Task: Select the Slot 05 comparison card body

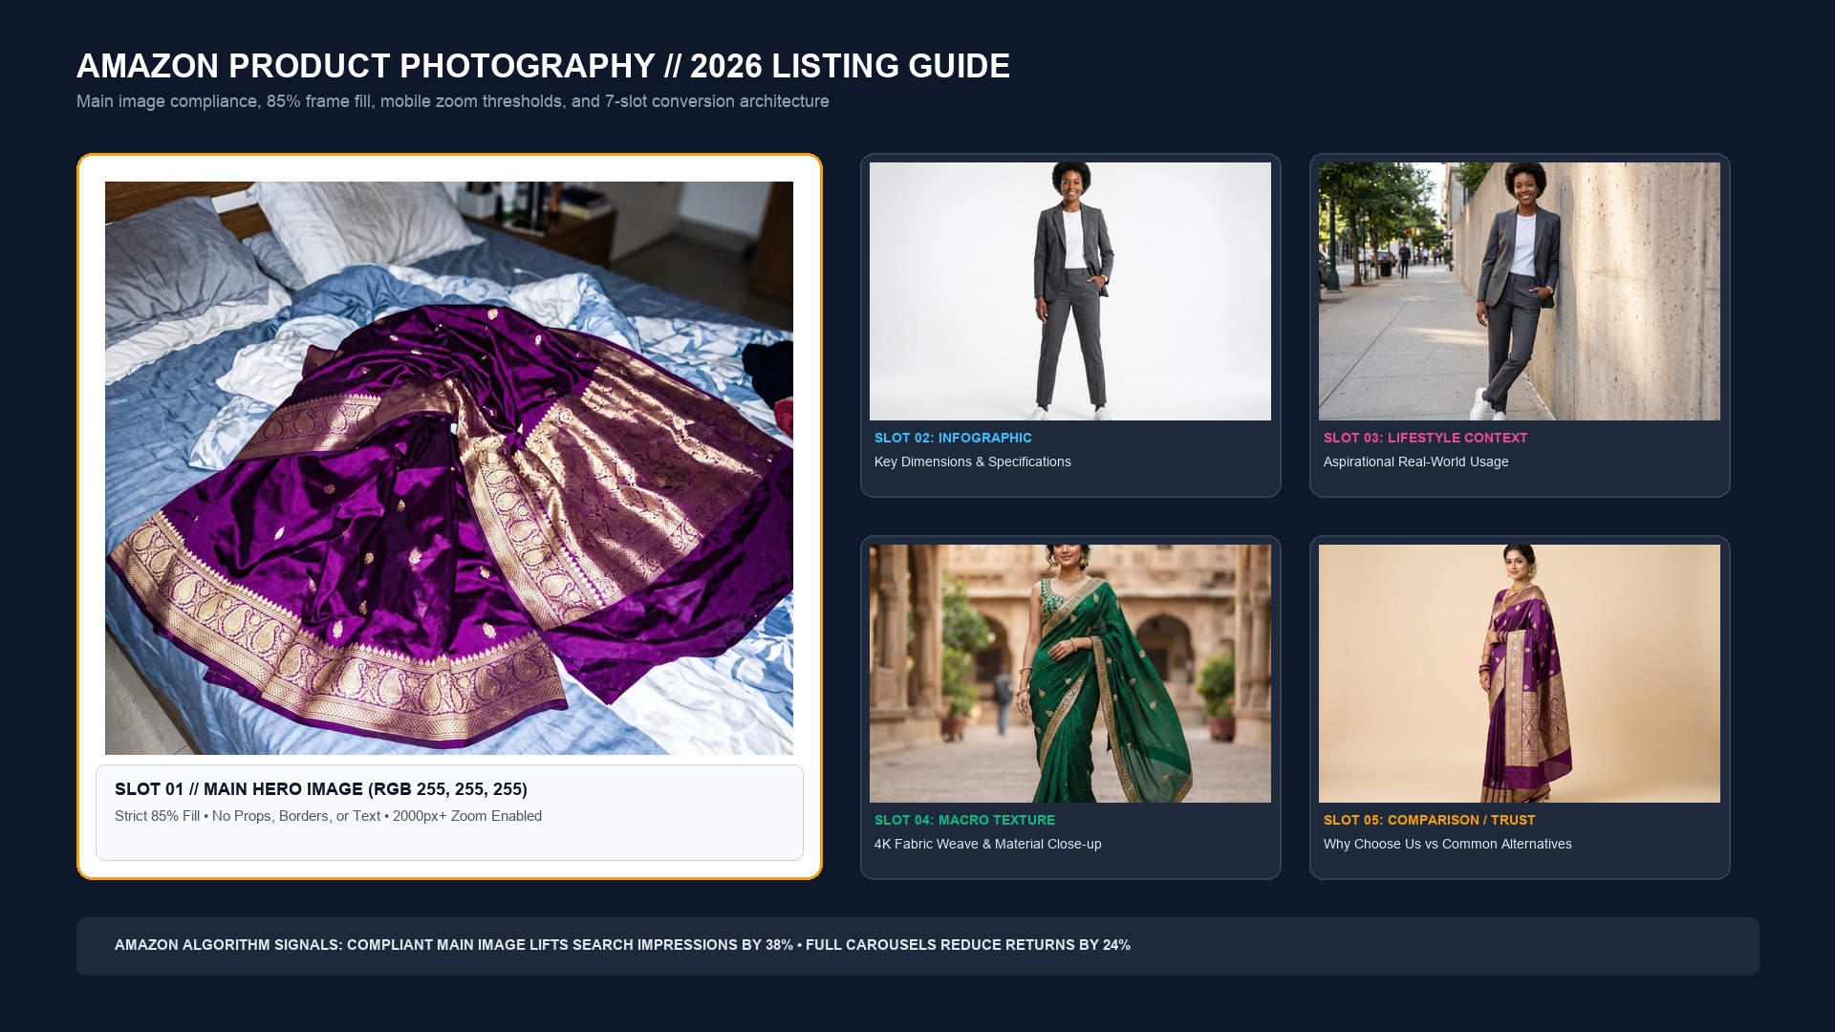Action: tap(1520, 707)
